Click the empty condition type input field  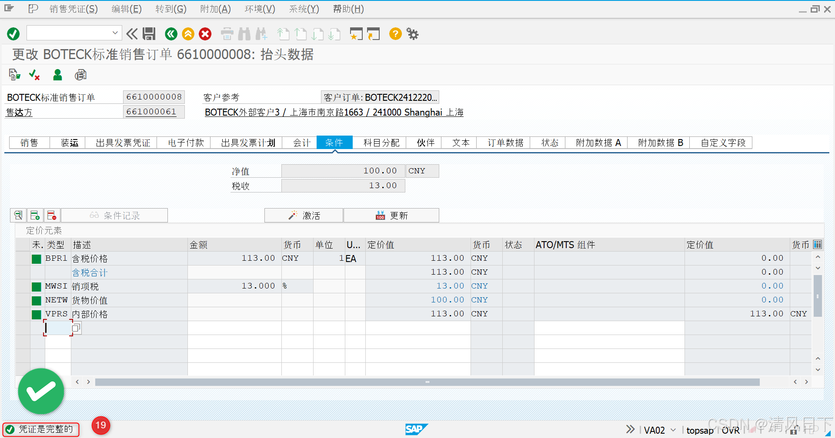coord(58,328)
